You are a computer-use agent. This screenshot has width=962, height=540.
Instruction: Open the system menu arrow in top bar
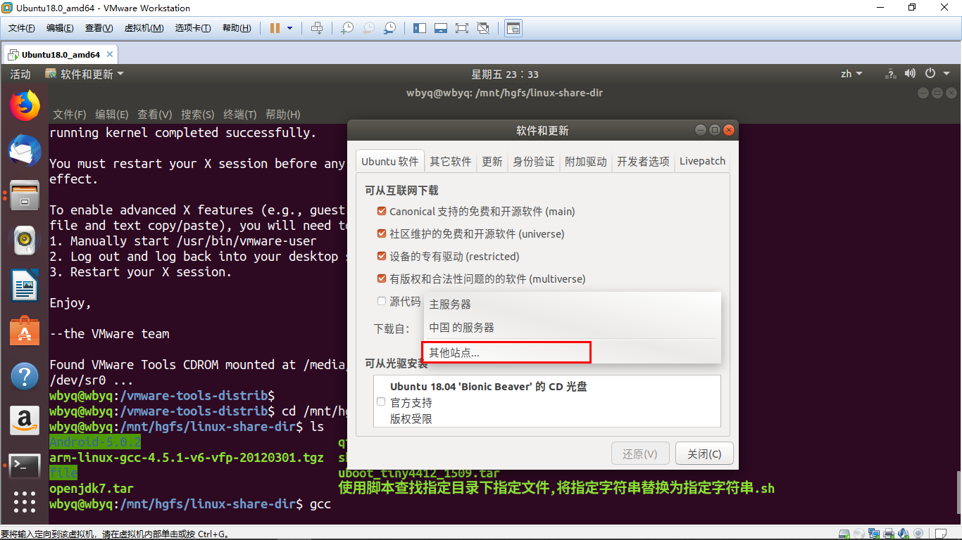[947, 74]
